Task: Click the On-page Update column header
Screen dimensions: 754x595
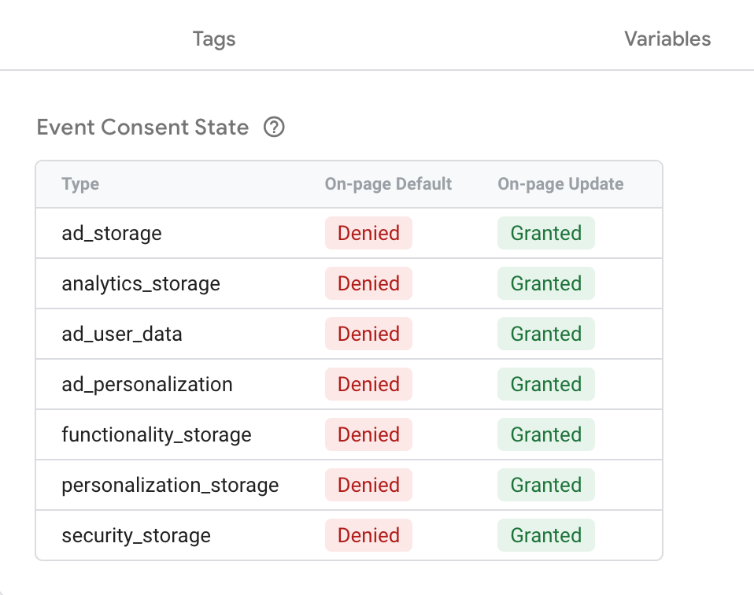Action: pyautogui.click(x=560, y=184)
